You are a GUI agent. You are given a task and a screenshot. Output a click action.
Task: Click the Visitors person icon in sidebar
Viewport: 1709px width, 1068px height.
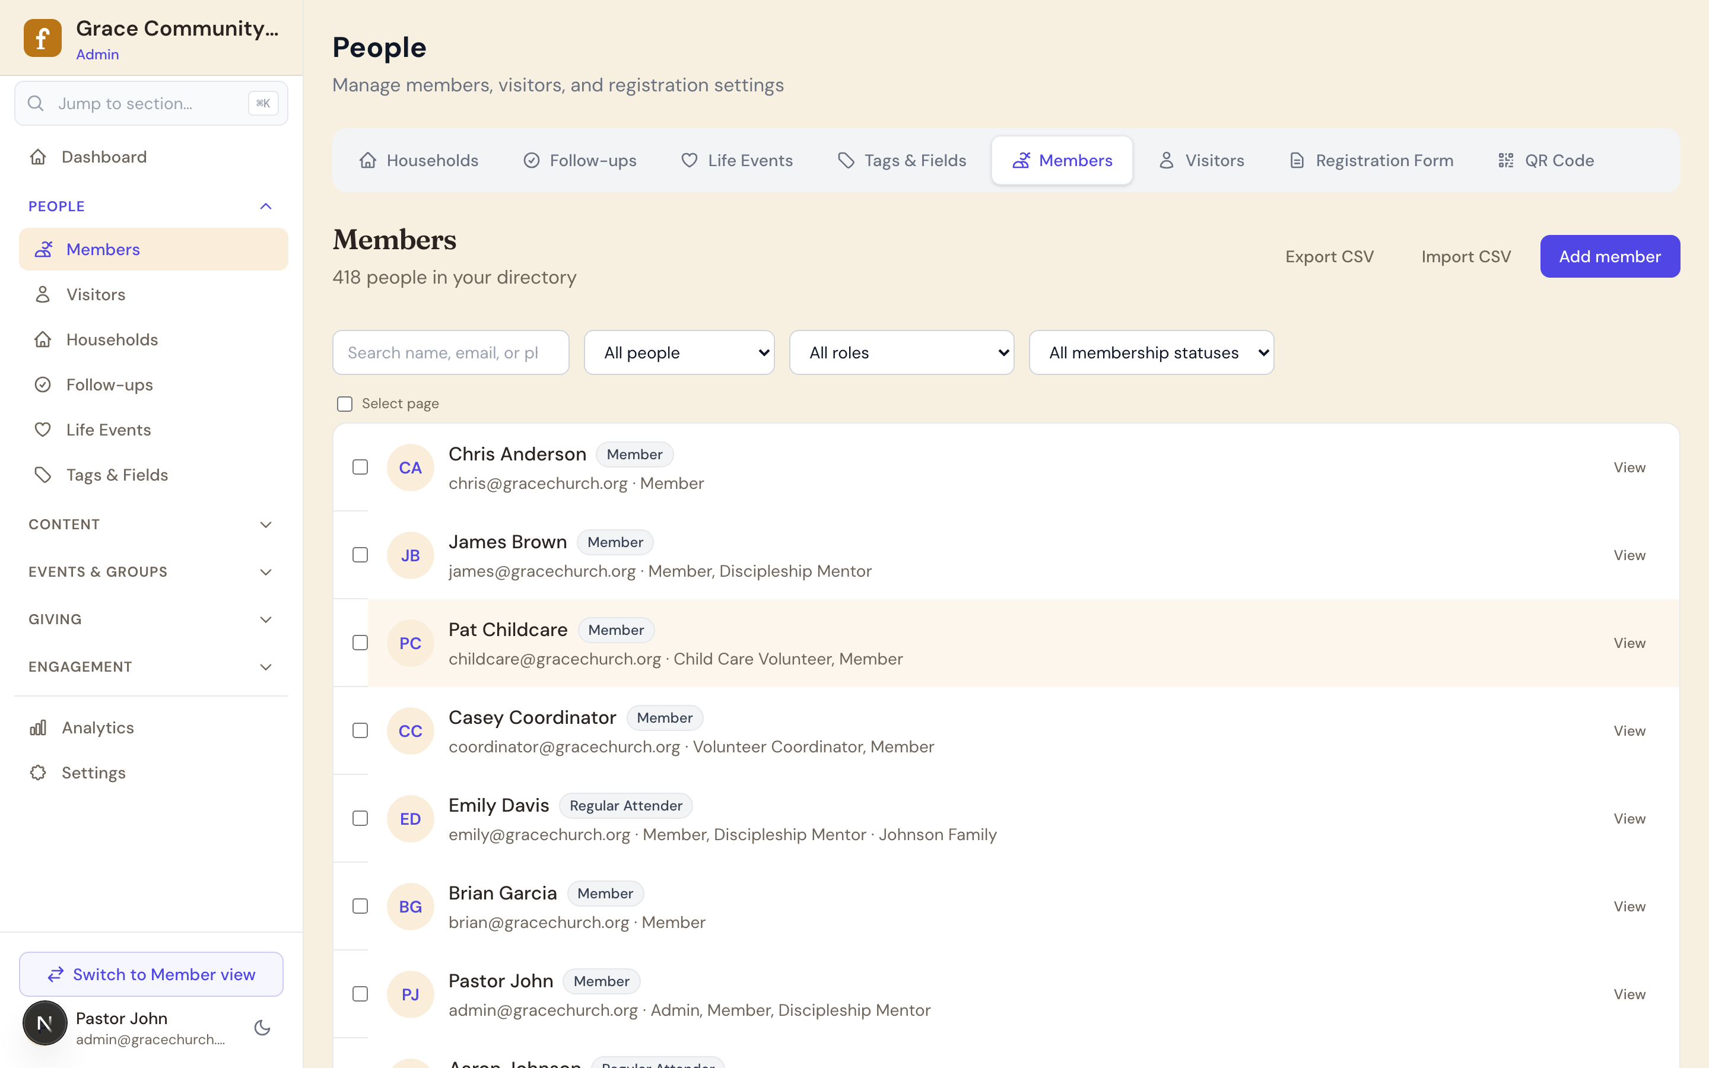43,294
